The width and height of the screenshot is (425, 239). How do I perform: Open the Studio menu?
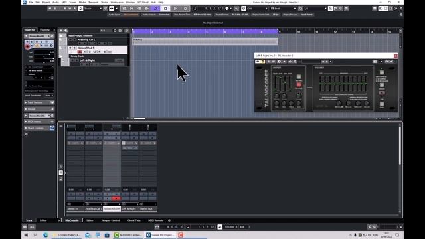104,2
